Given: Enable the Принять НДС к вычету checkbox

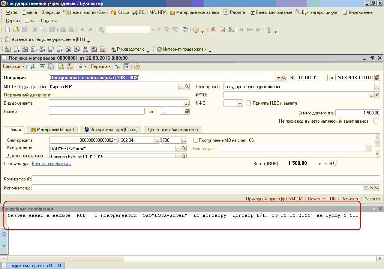Looking at the screenshot, I should 248,103.
